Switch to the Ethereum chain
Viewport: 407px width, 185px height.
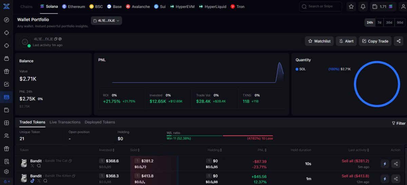click(x=74, y=6)
